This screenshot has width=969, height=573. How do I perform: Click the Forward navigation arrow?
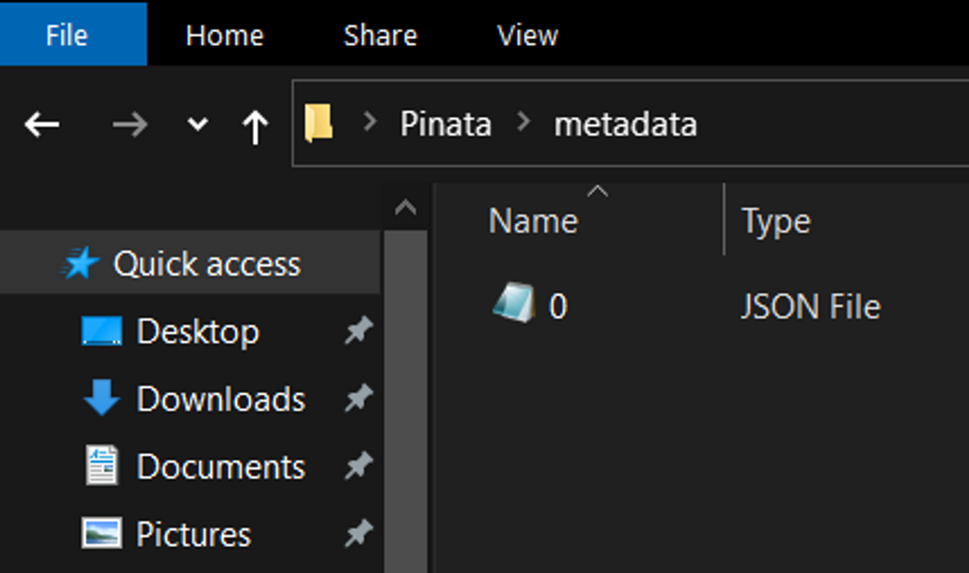tap(129, 125)
